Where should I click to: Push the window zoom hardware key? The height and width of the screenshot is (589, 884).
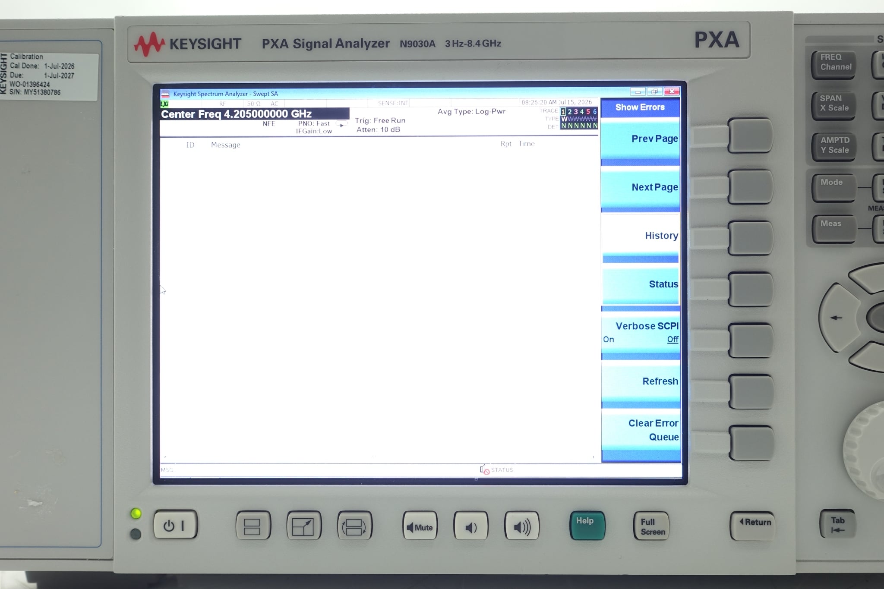click(304, 526)
